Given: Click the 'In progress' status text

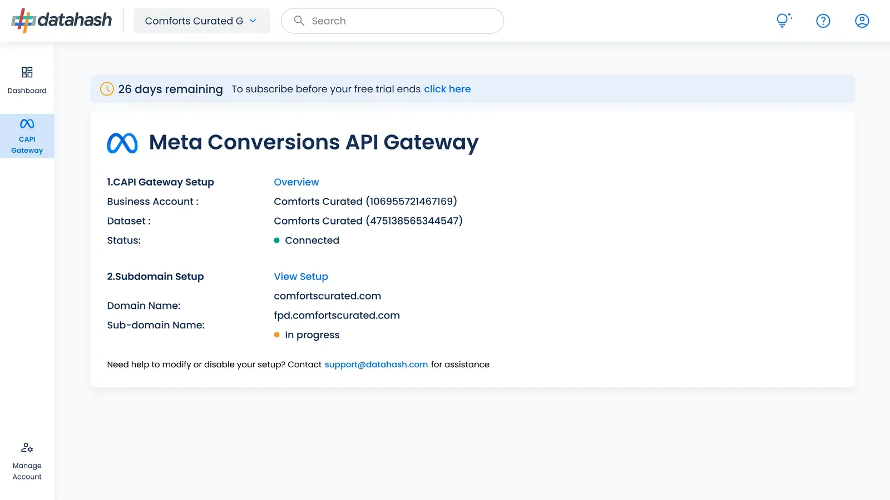Looking at the screenshot, I should point(312,335).
